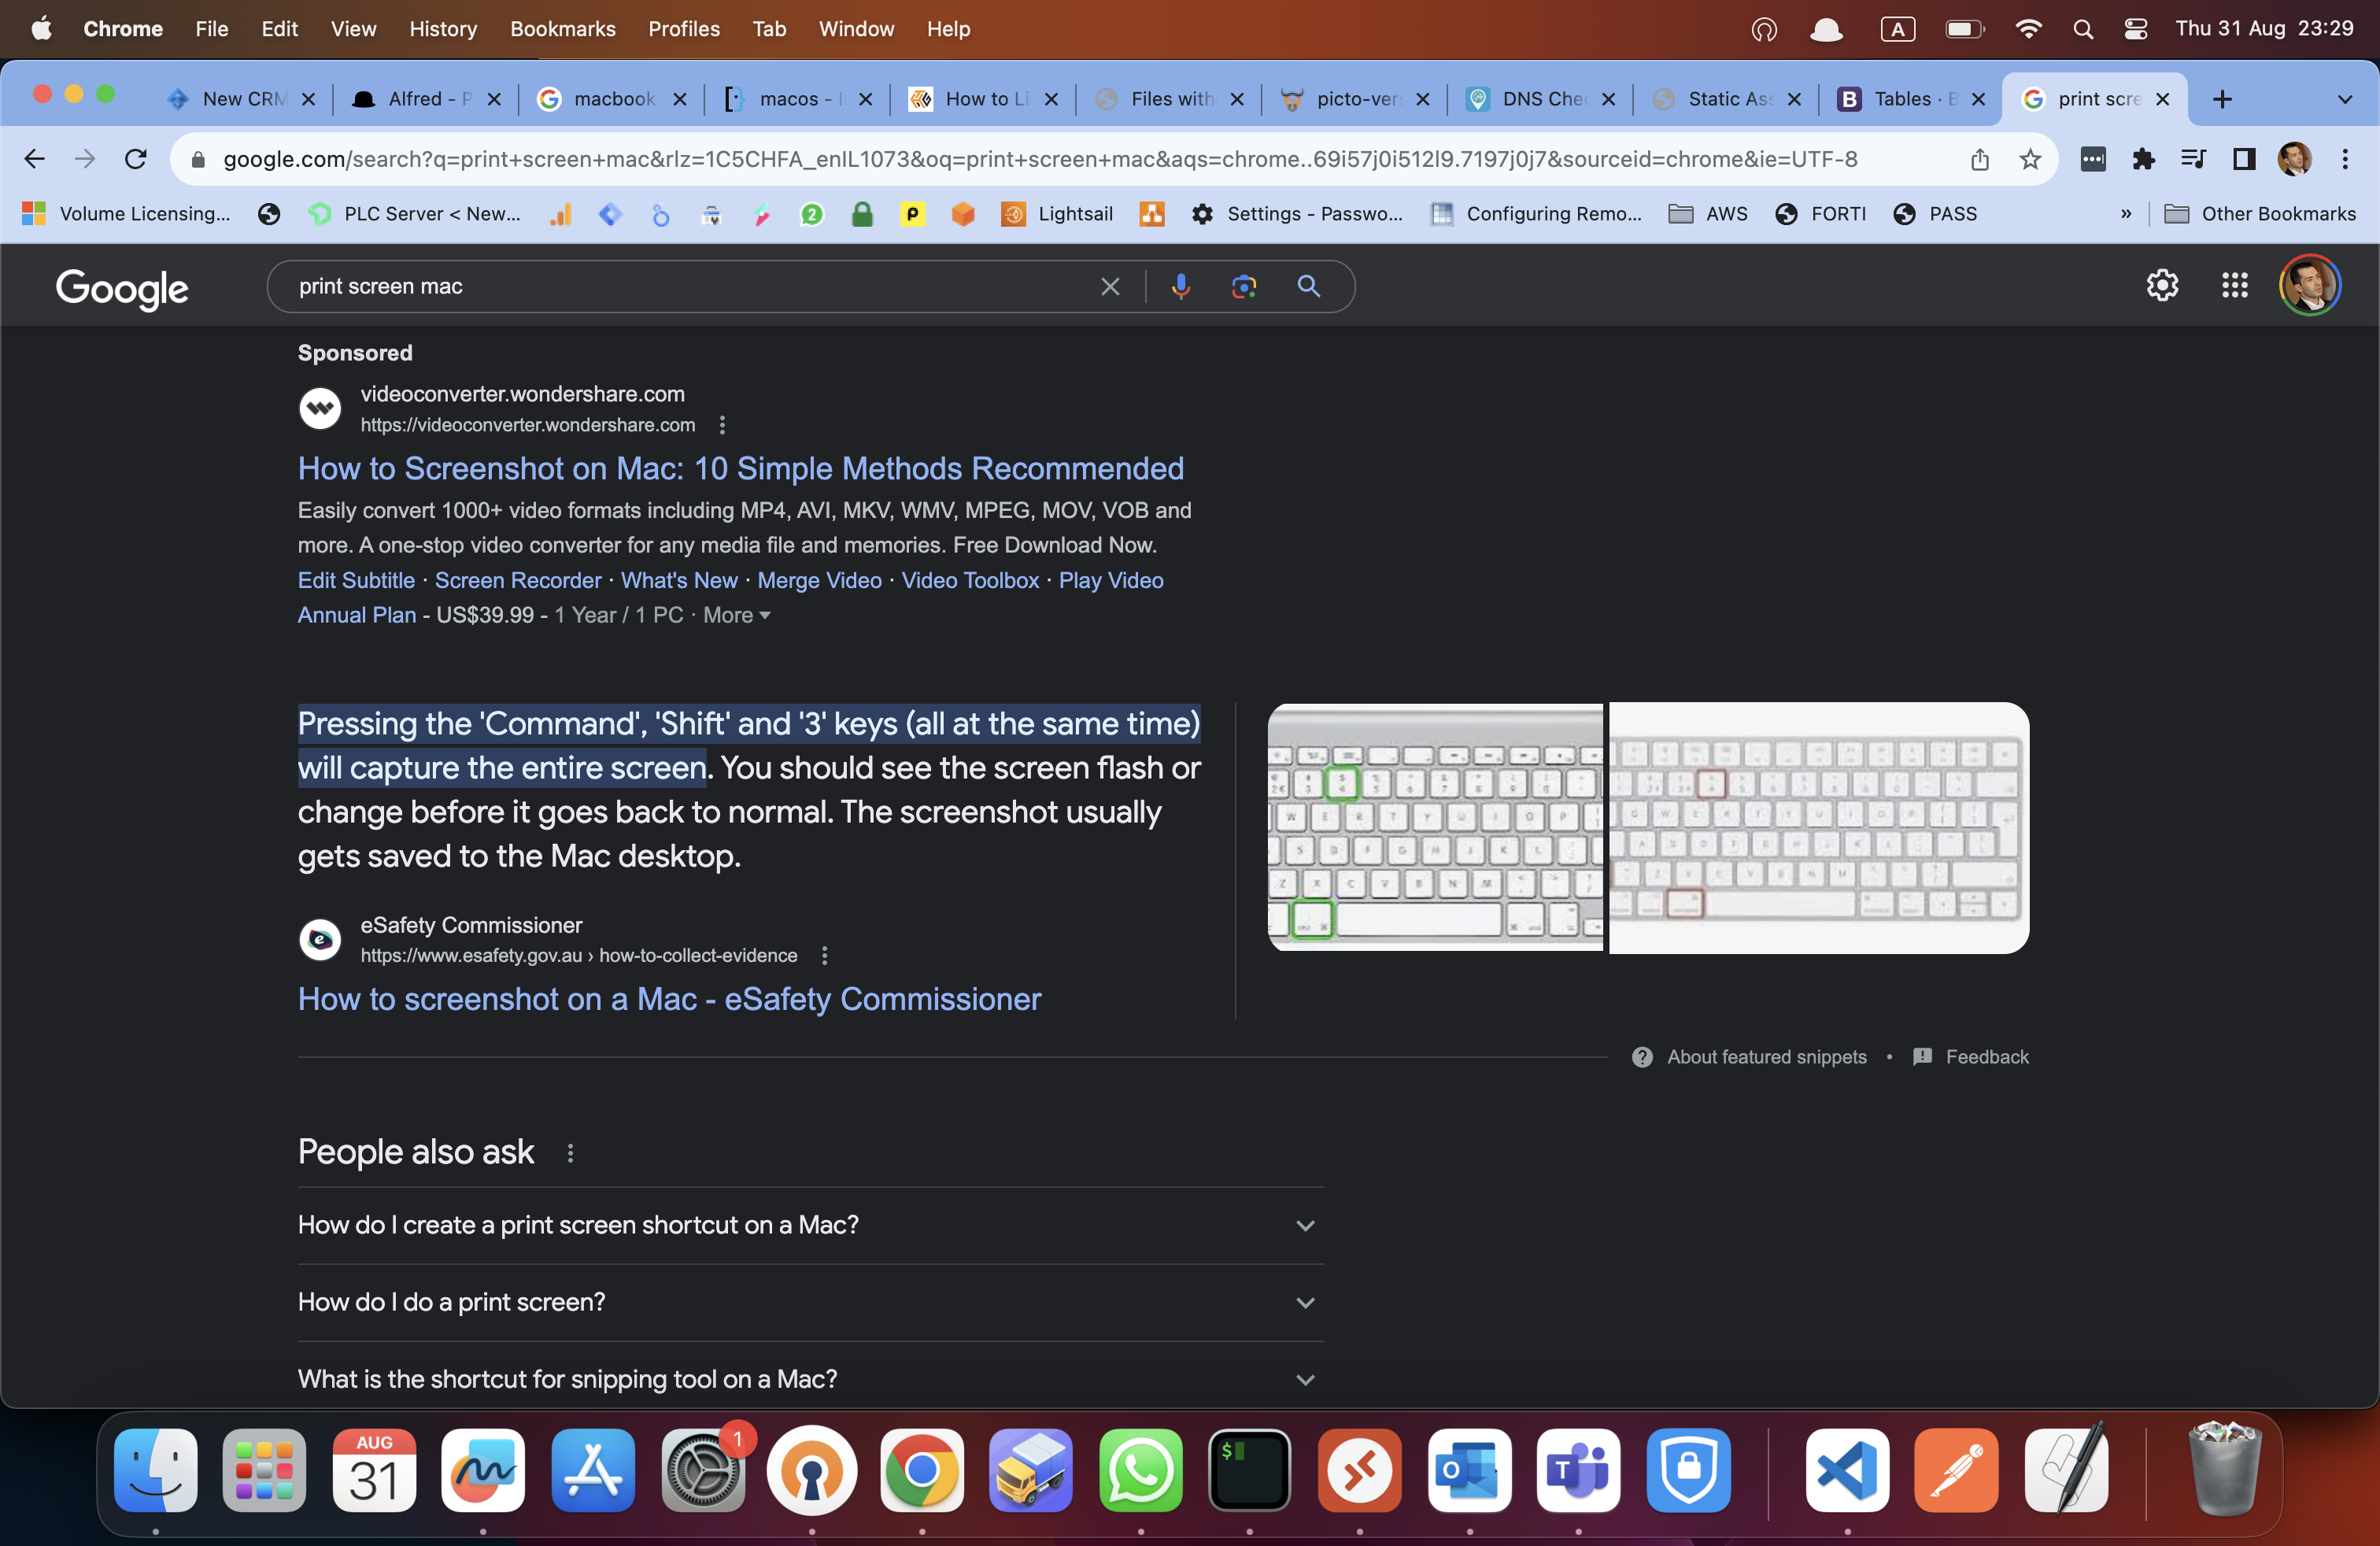Open the 'Merge Video' sitelink
The height and width of the screenshot is (1546, 2380).
point(819,580)
